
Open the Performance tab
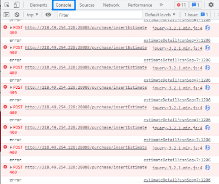coord(140,5)
